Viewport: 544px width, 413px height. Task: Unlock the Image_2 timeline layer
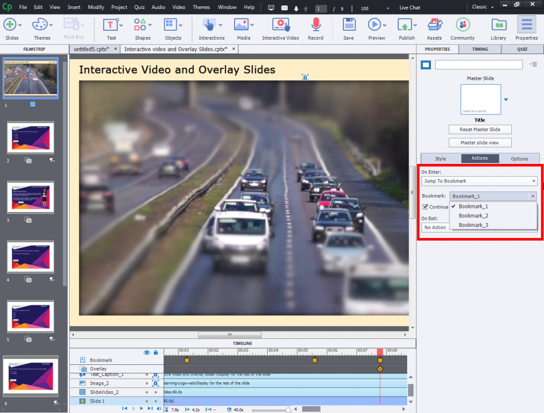[156, 383]
